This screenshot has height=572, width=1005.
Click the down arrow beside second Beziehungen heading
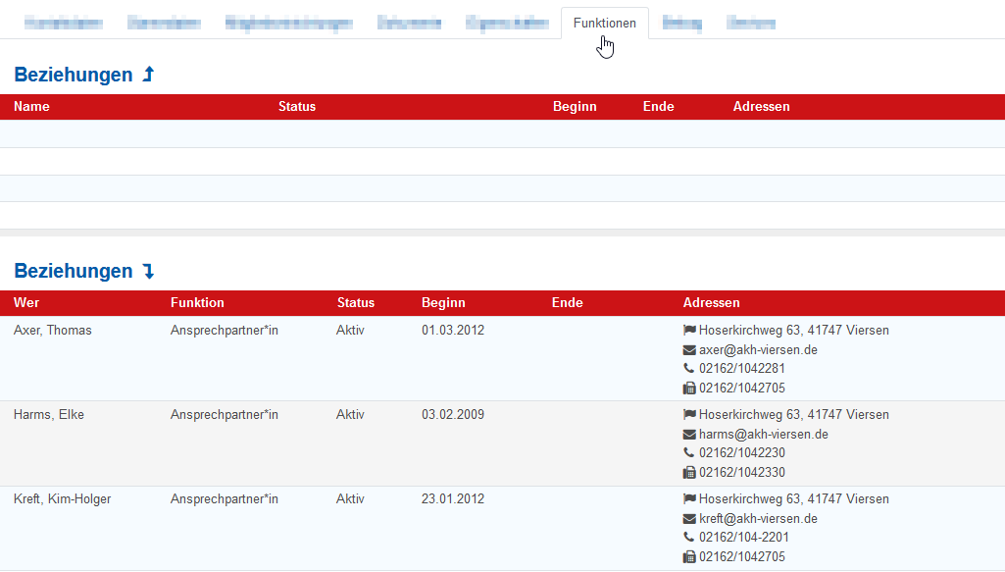(x=148, y=271)
